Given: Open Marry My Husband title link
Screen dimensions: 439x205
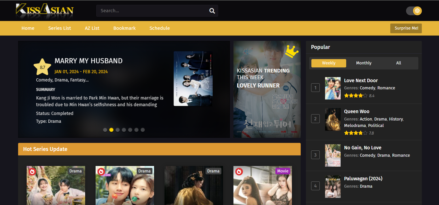Looking at the screenshot, I should point(88,61).
